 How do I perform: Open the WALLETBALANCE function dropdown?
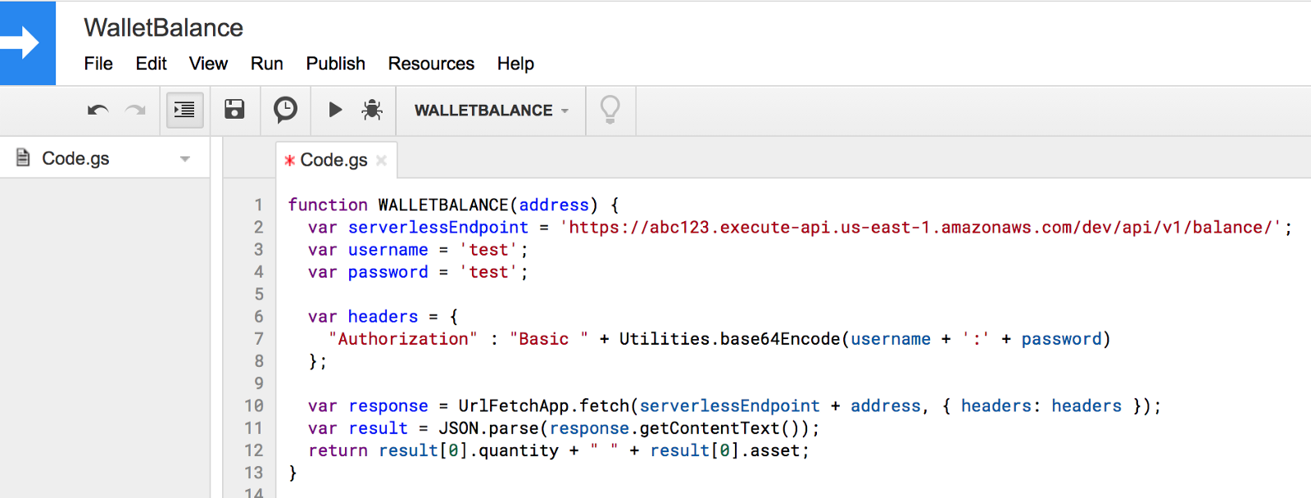[491, 111]
